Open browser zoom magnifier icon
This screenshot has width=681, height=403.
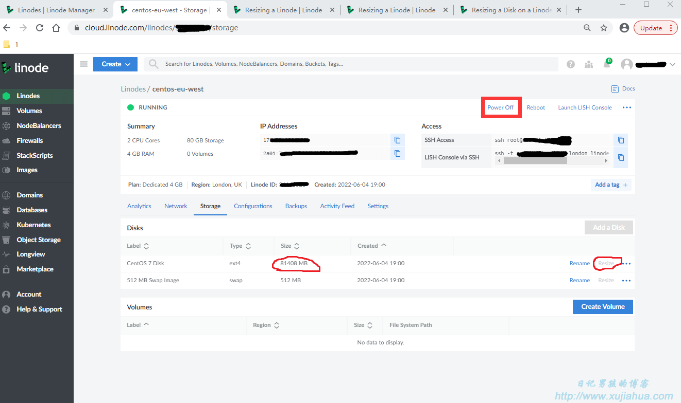(587, 28)
